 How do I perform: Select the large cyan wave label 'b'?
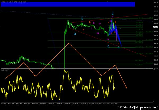[x=82, y=18]
